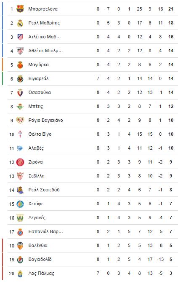Click the Χετάφε team name
Viewport: 178px width, 282px height.
coord(36,204)
